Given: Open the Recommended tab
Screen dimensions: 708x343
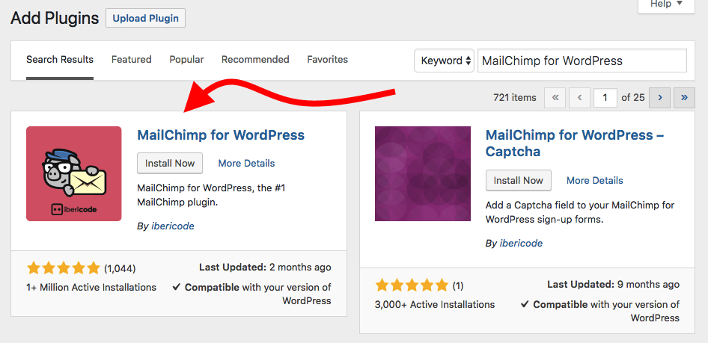Looking at the screenshot, I should click(255, 60).
